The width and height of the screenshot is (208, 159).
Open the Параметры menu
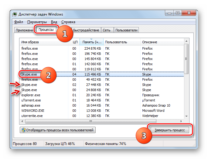point(37,22)
